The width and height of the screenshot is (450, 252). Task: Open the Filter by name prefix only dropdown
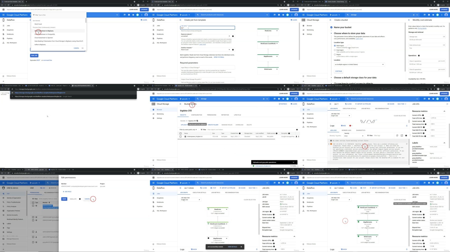tap(188, 130)
